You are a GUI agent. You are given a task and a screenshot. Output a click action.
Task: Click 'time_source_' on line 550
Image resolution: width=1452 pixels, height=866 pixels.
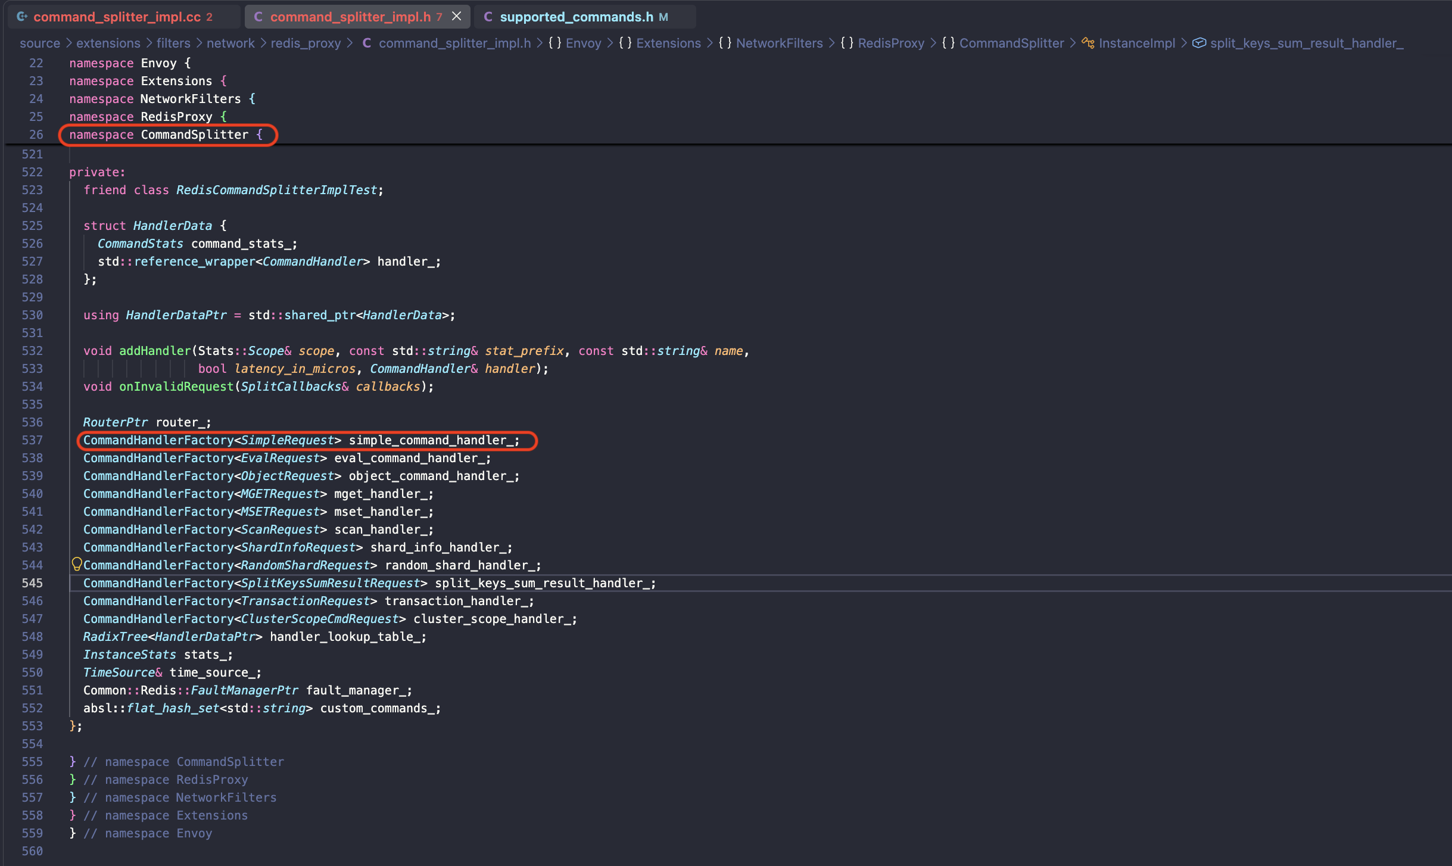click(x=212, y=672)
